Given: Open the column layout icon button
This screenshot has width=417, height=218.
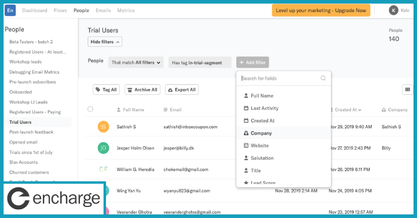Looking at the screenshot, I should coord(407,90).
